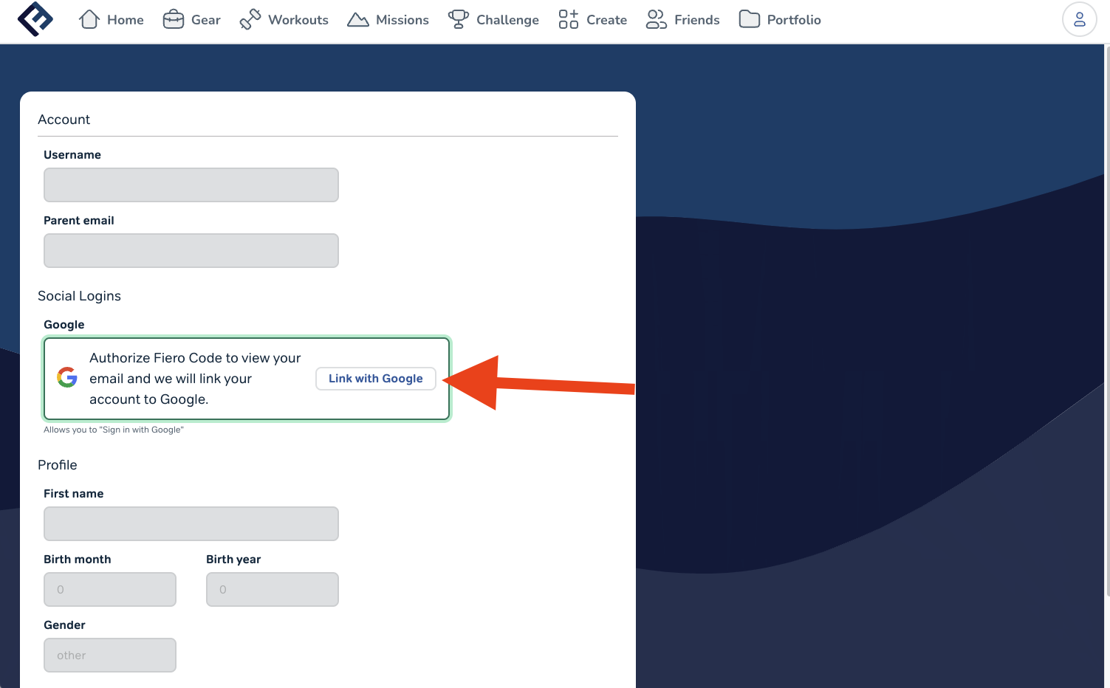
Task: Click the Portfolio folder icon
Action: coord(750,19)
